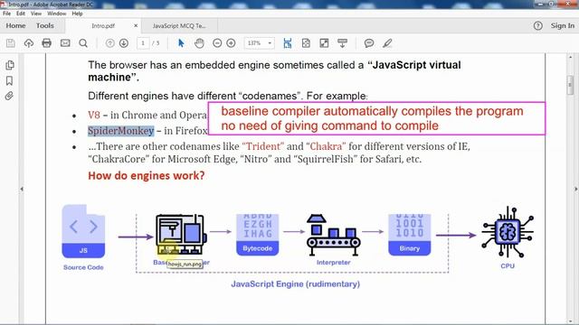
Task: Enter full screen mode icon
Action: click(x=324, y=43)
